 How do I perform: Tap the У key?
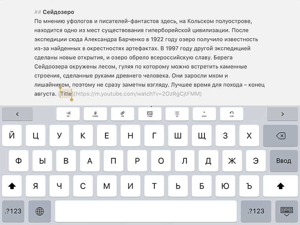click(59, 136)
